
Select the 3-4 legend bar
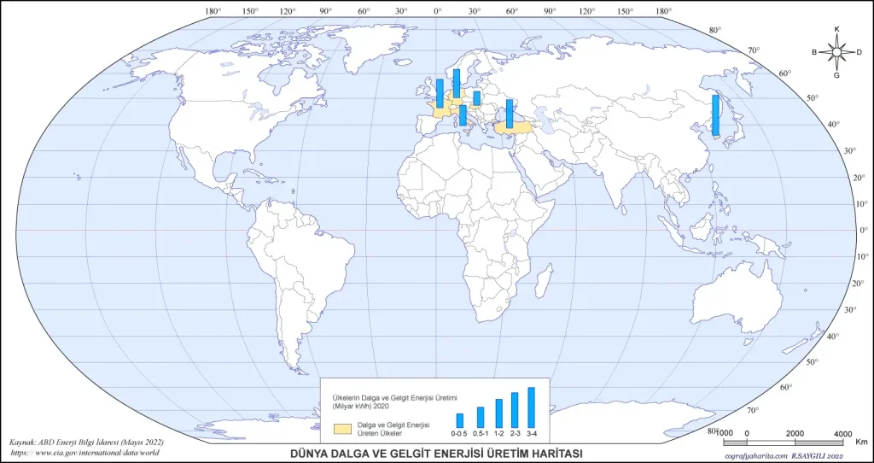coord(531,407)
